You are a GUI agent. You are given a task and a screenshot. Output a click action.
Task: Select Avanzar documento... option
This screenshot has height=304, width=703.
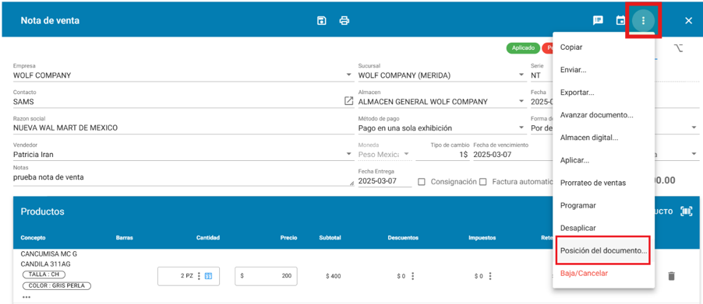click(604, 115)
